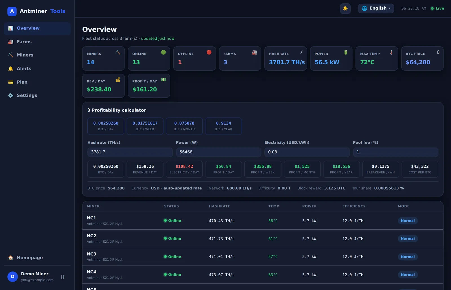The height and width of the screenshot is (290, 451).
Task: Click the green Live status indicator
Action: [x=437, y=8]
